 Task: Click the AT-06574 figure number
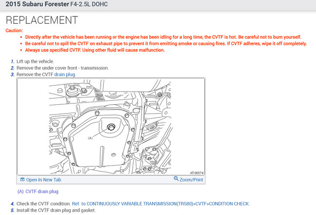click(197, 173)
